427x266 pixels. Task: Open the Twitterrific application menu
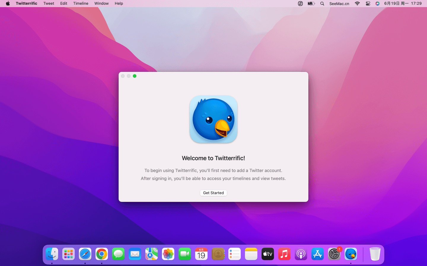tap(26, 4)
